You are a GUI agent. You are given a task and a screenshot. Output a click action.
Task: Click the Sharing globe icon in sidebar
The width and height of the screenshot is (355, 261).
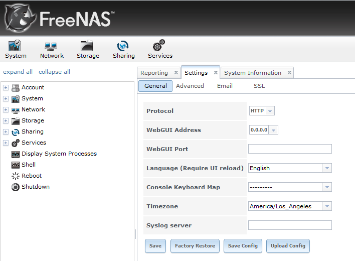pos(16,132)
